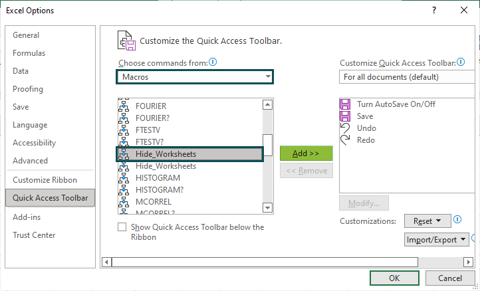Toggle Show Quick Access Toolbar below the Ribbon
This screenshot has width=480, height=291.
pyautogui.click(x=122, y=227)
